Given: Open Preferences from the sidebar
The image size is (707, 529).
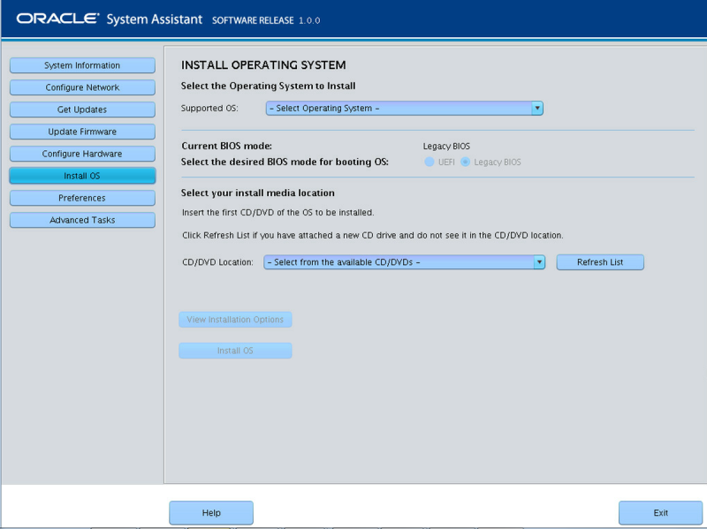Looking at the screenshot, I should click(82, 198).
